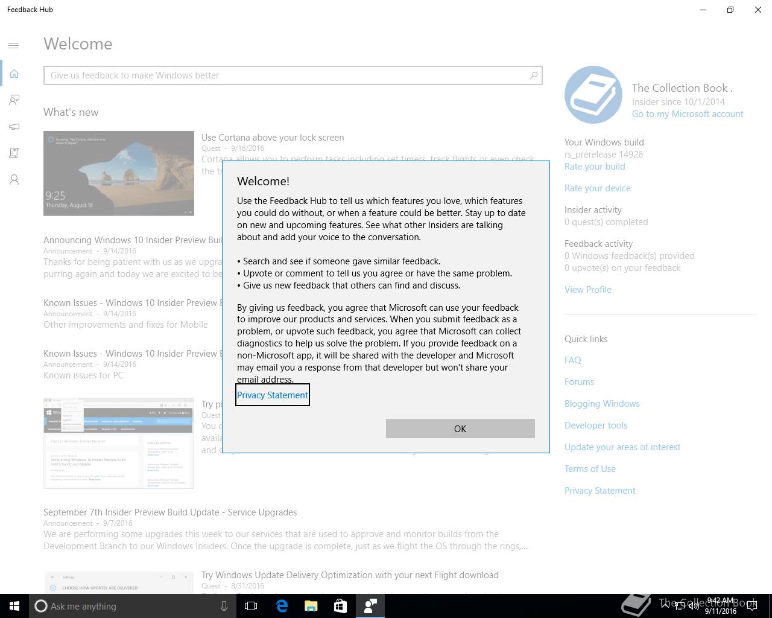
Task: Click the search magnifier icon
Action: click(533, 75)
